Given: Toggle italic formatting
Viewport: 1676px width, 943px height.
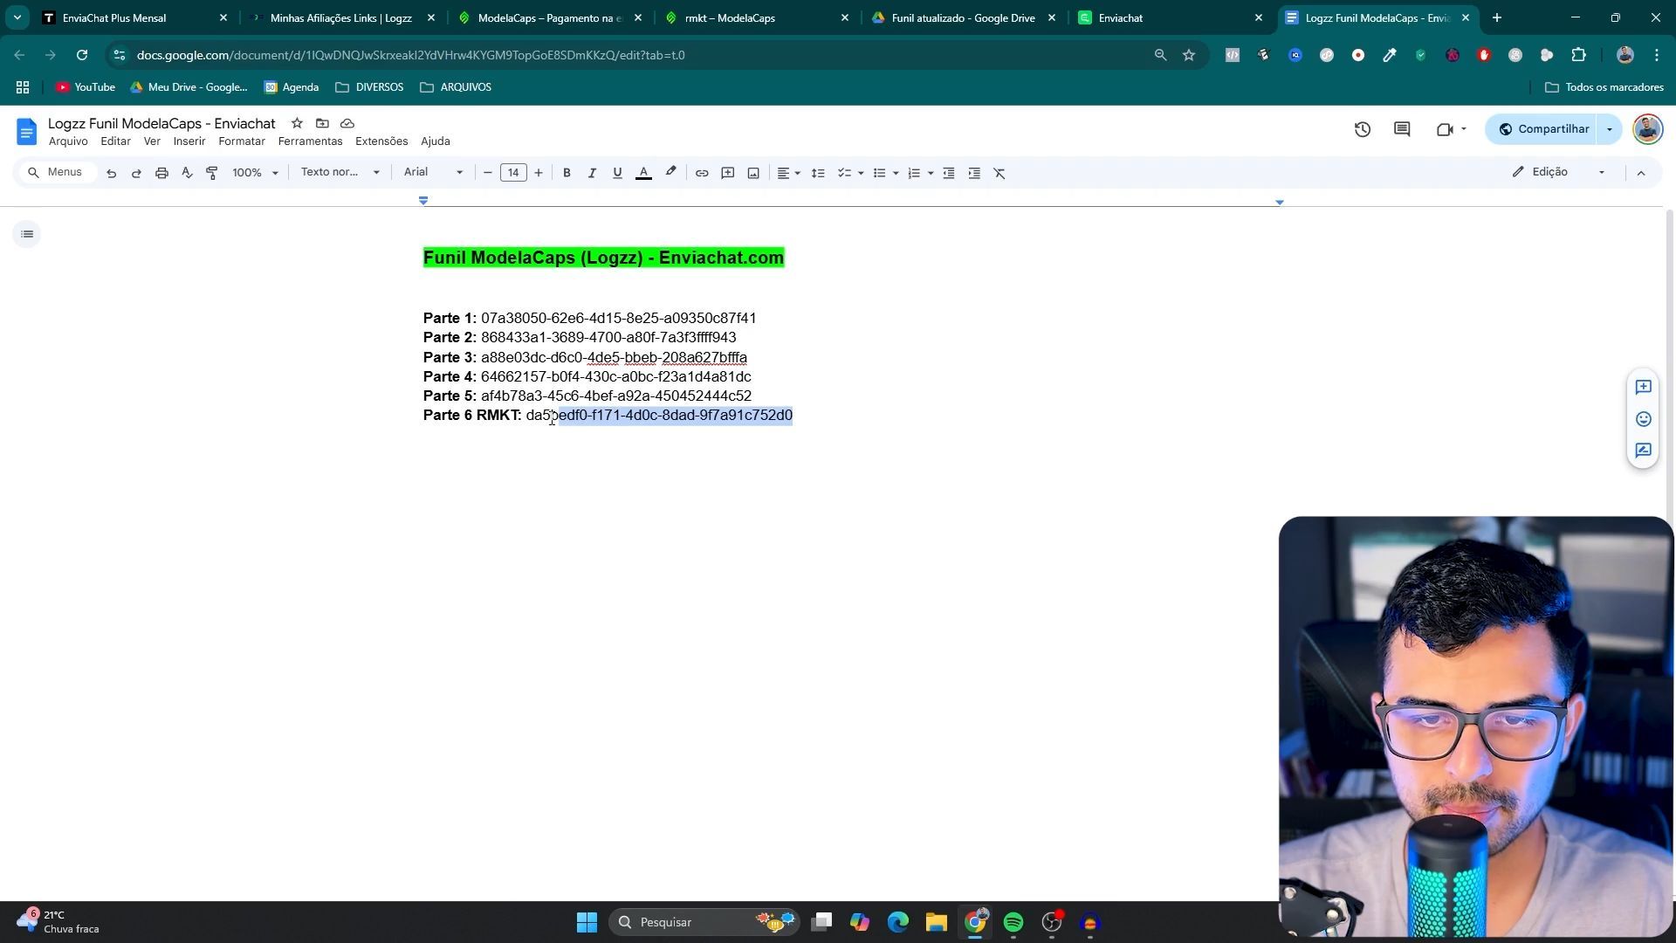Looking at the screenshot, I should tap(592, 173).
